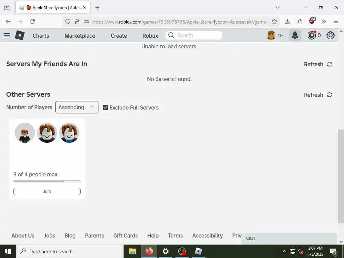Click the muted volume tray icon
The image size is (344, 258).
click(301, 251)
